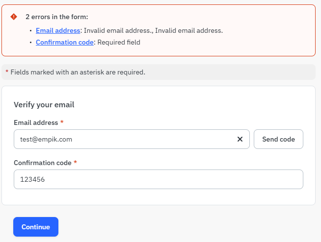Image resolution: width=321 pixels, height=242 pixels.
Task: Click the bullet before the Confirmation code error
Action: click(x=30, y=43)
